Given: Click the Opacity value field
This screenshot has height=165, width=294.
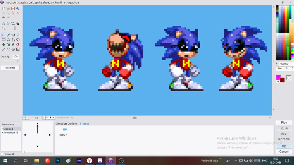Looking at the screenshot, I should pyautogui.click(x=16, y=56).
